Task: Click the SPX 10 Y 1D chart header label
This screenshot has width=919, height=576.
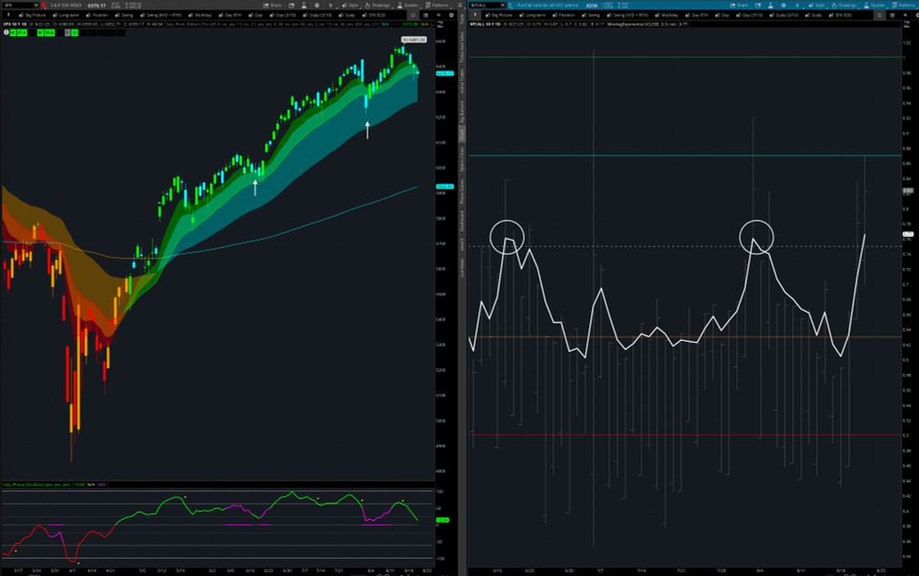Action: [x=15, y=25]
